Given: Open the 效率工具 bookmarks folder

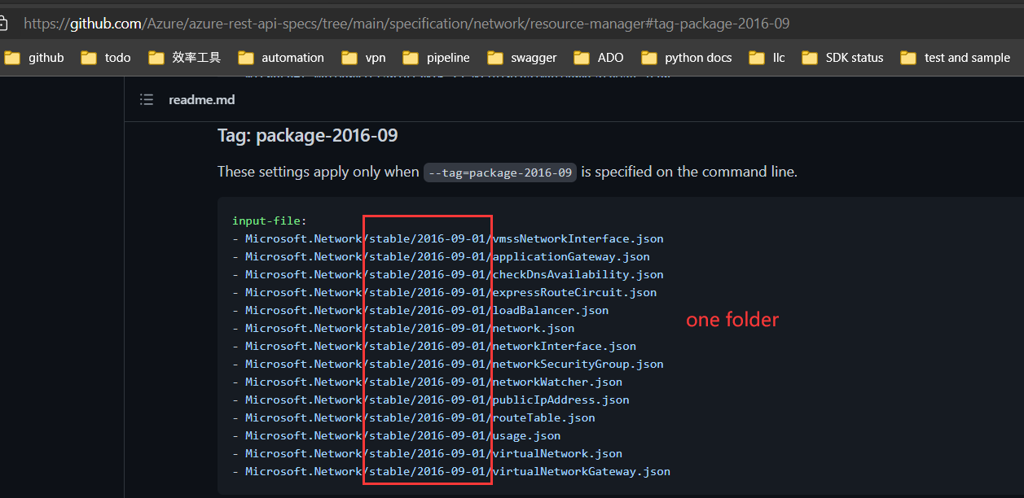Looking at the screenshot, I should 185,58.
